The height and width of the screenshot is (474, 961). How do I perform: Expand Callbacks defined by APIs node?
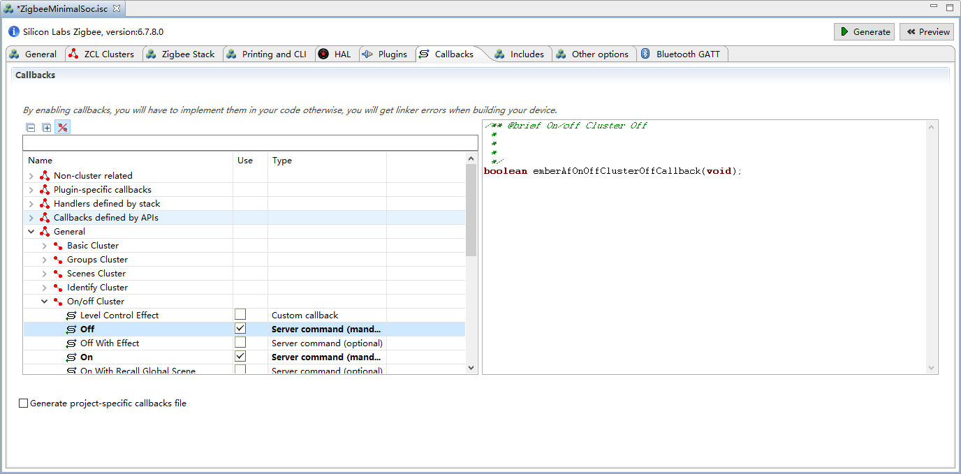click(x=31, y=218)
